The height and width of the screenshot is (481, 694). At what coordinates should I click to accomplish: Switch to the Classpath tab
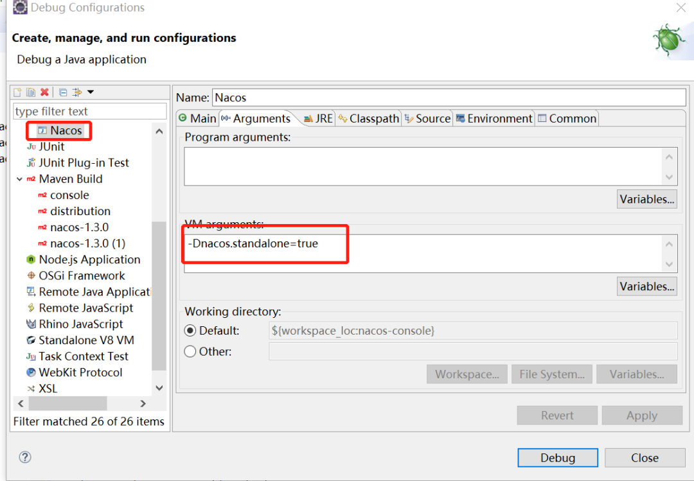pyautogui.click(x=369, y=119)
